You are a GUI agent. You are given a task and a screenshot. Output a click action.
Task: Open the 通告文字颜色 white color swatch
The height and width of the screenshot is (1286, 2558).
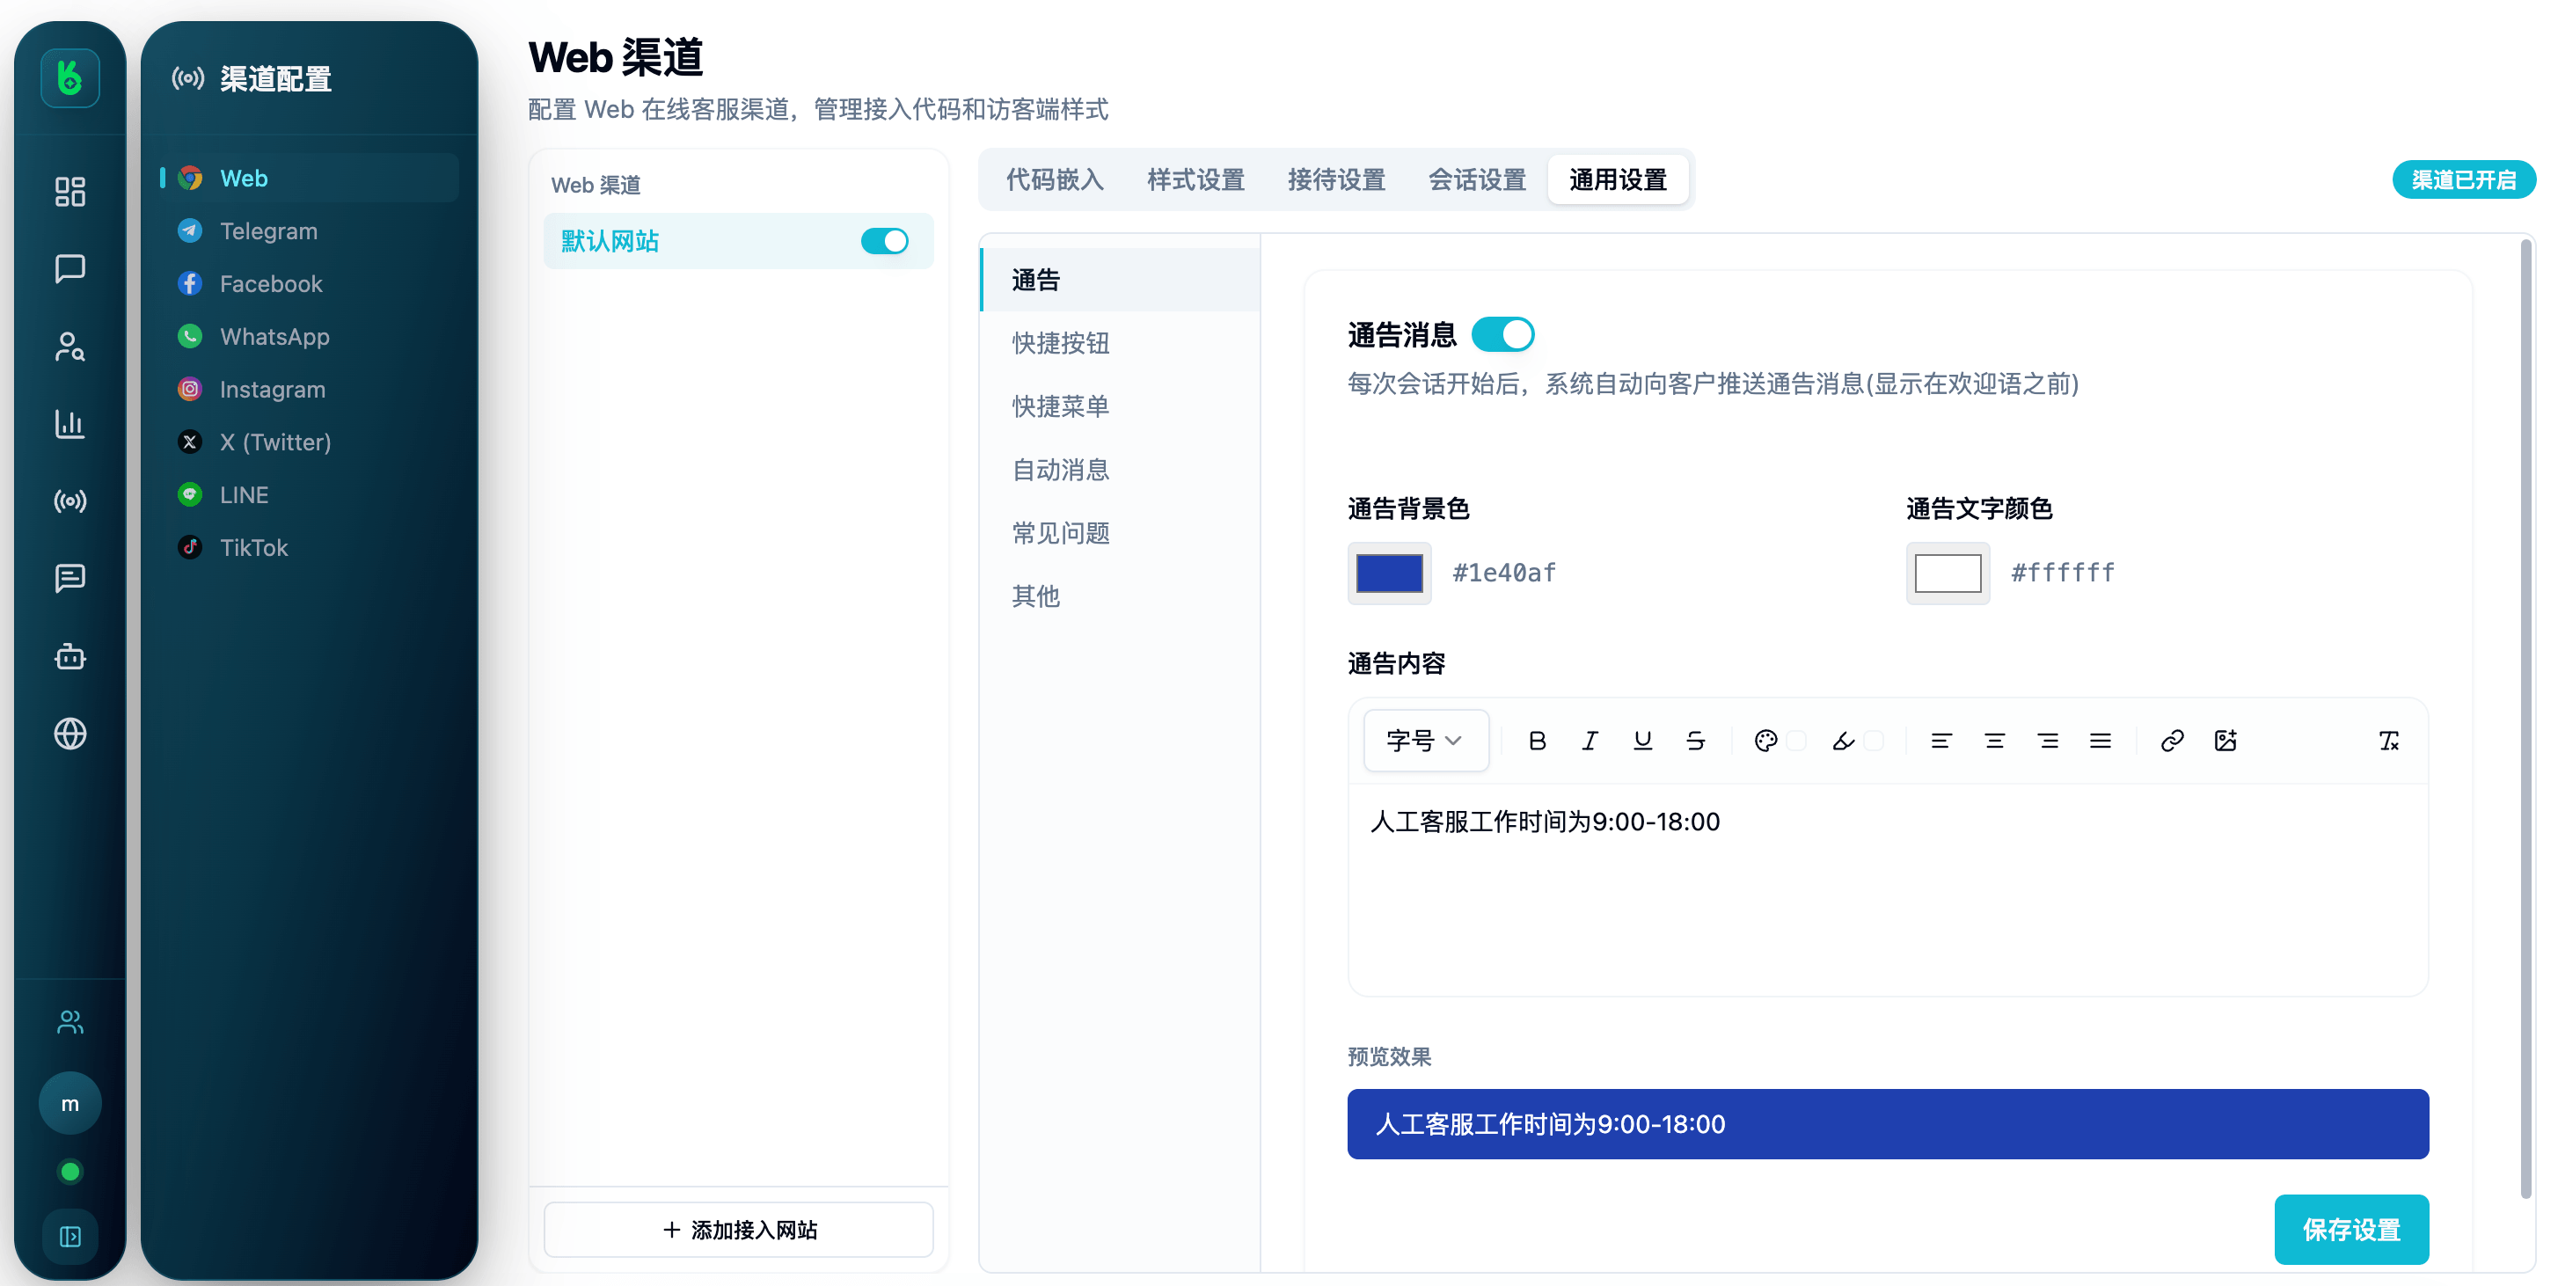click(1948, 573)
